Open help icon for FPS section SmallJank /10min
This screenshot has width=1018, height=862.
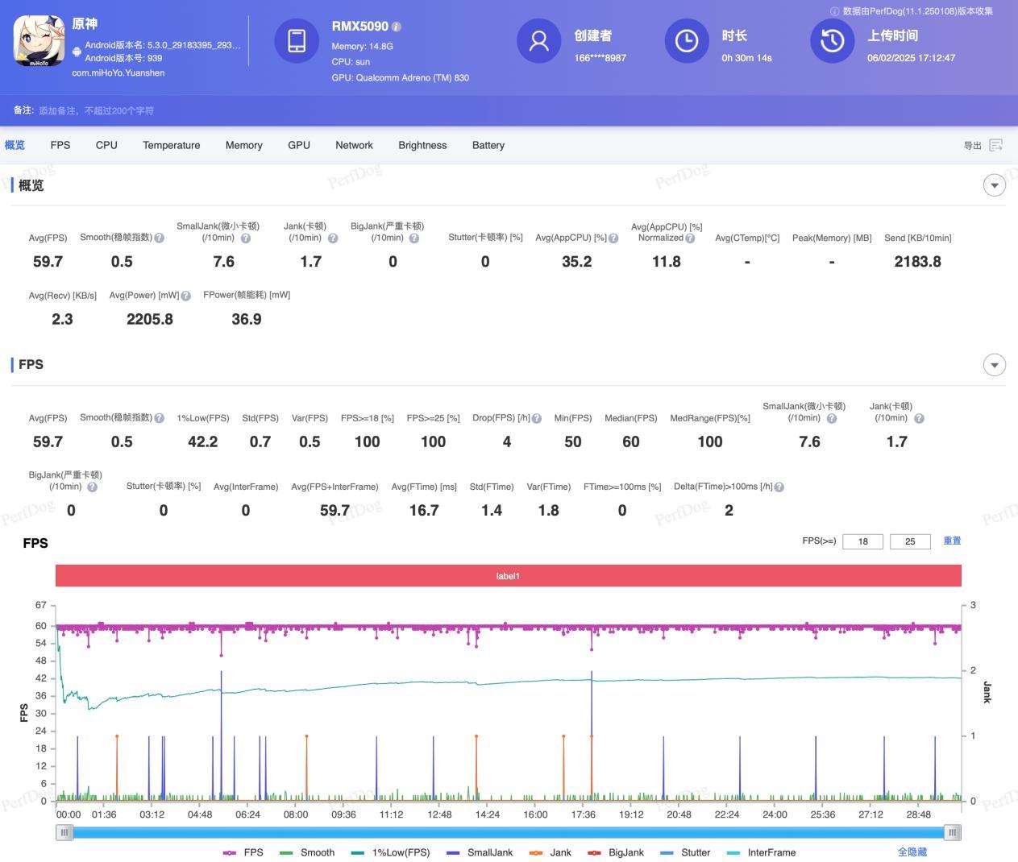click(832, 419)
